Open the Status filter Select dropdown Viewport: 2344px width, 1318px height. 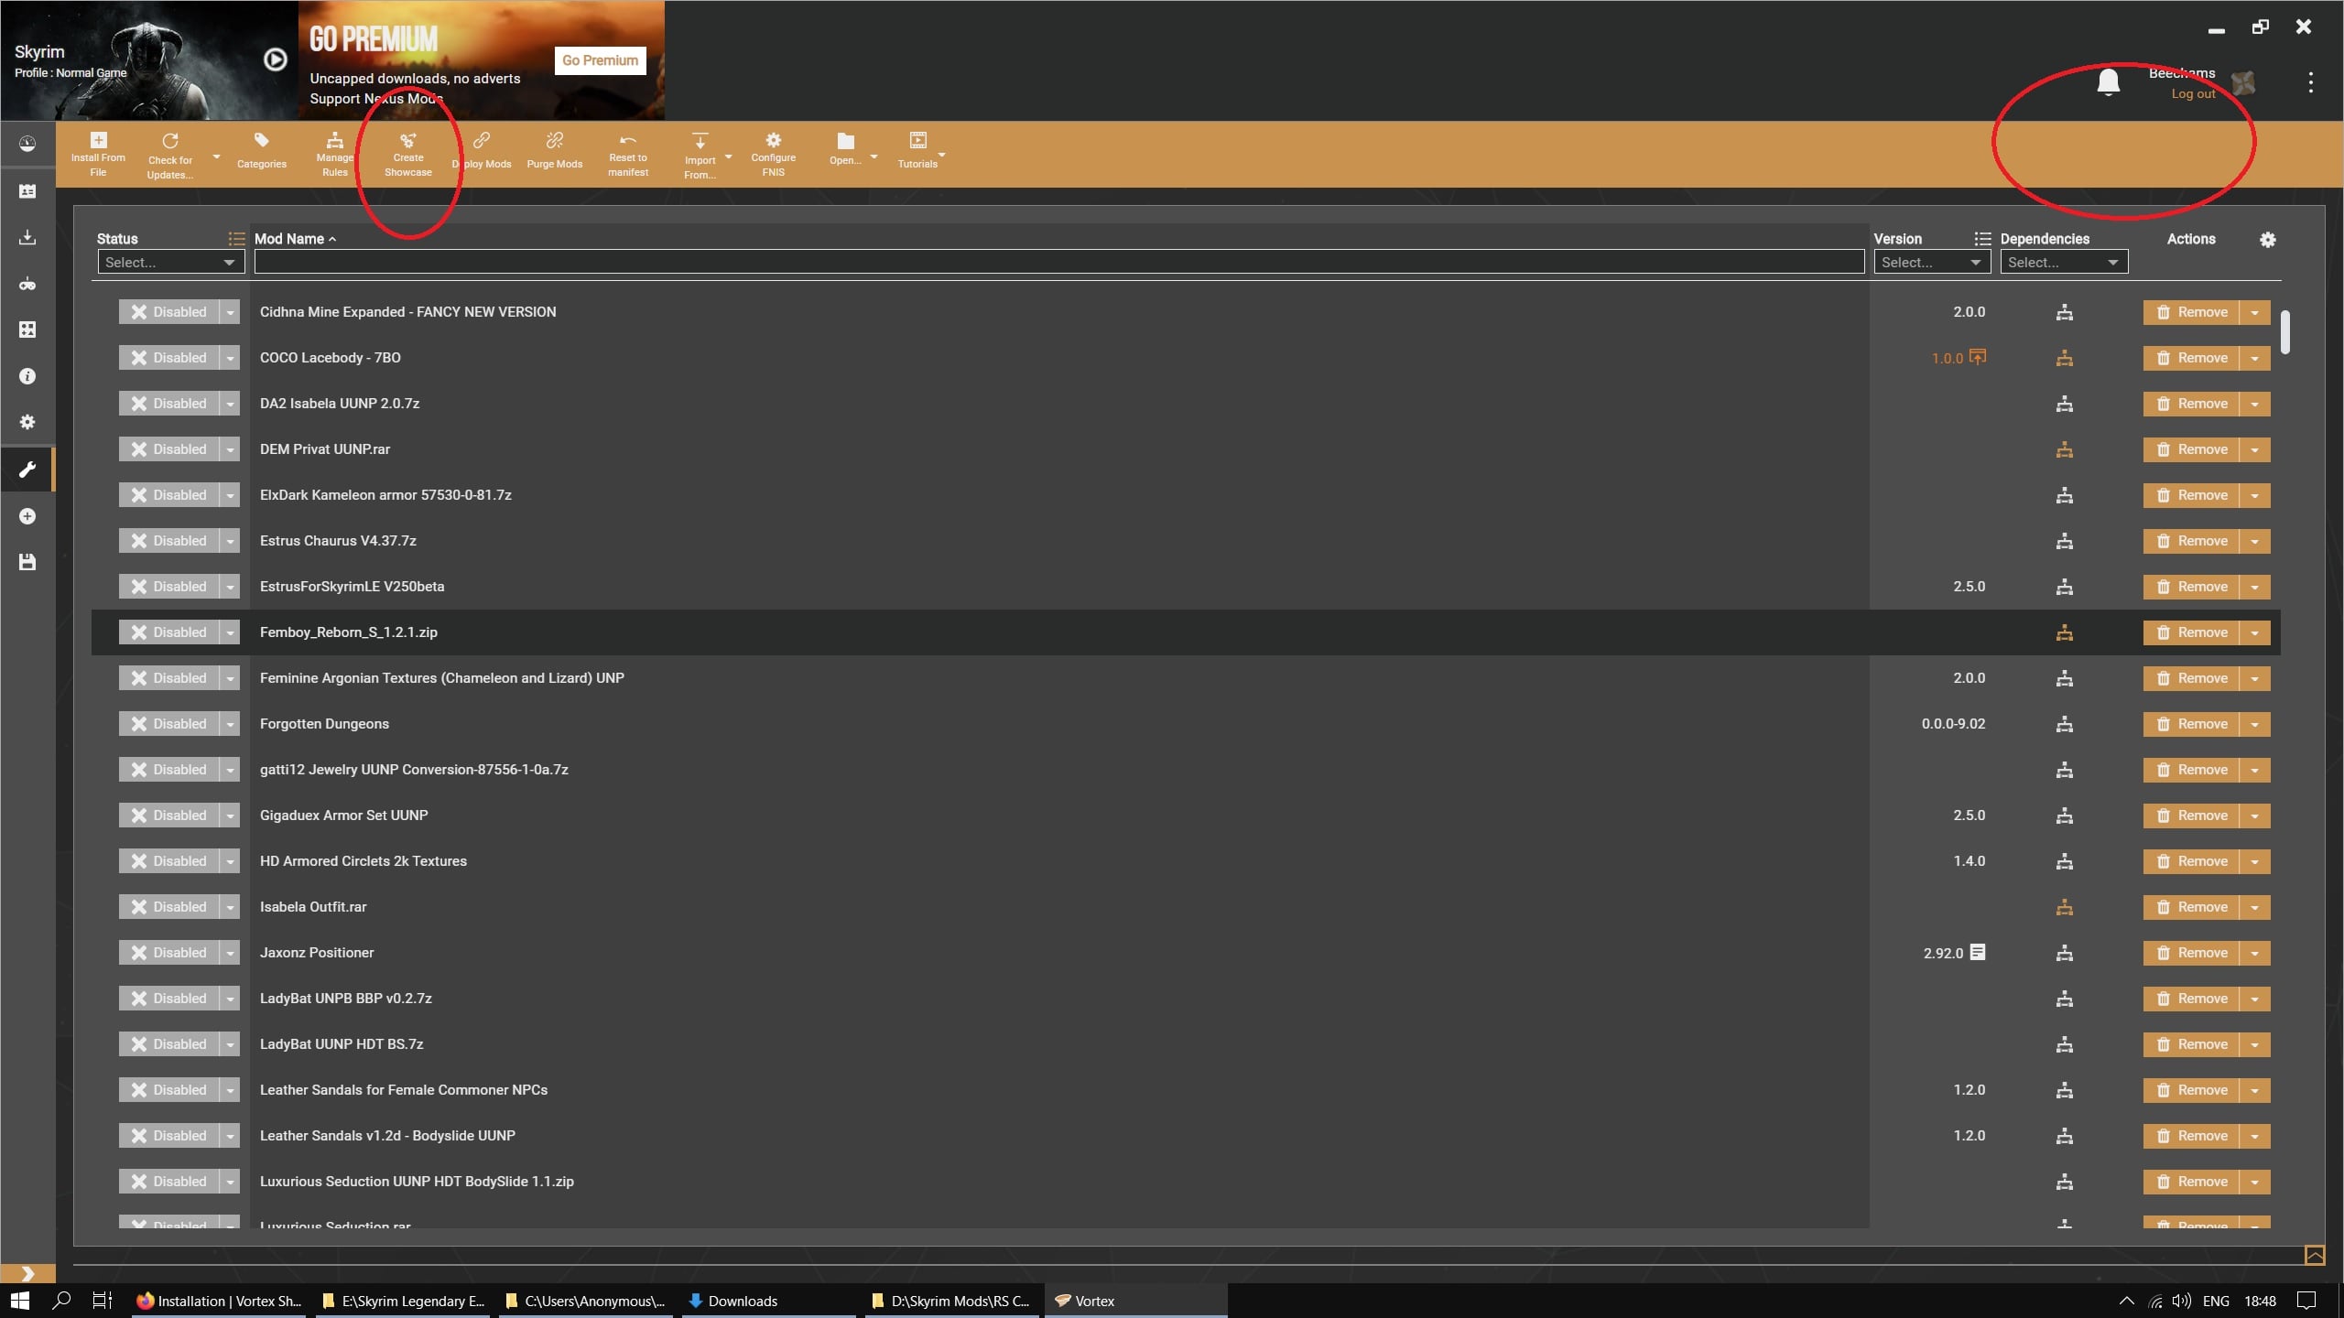click(x=171, y=263)
